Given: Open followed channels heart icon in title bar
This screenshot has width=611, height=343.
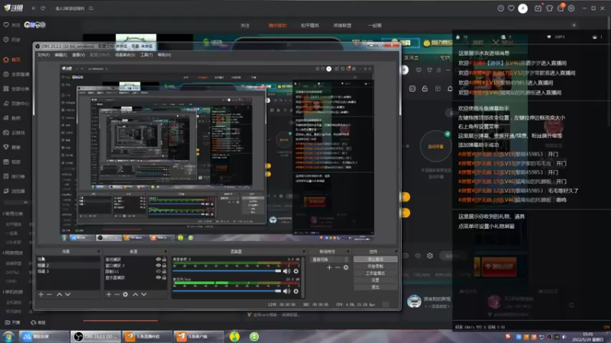Looking at the screenshot, I should (x=511, y=8).
